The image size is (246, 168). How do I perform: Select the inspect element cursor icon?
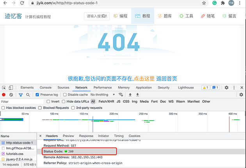[x=4, y=88]
